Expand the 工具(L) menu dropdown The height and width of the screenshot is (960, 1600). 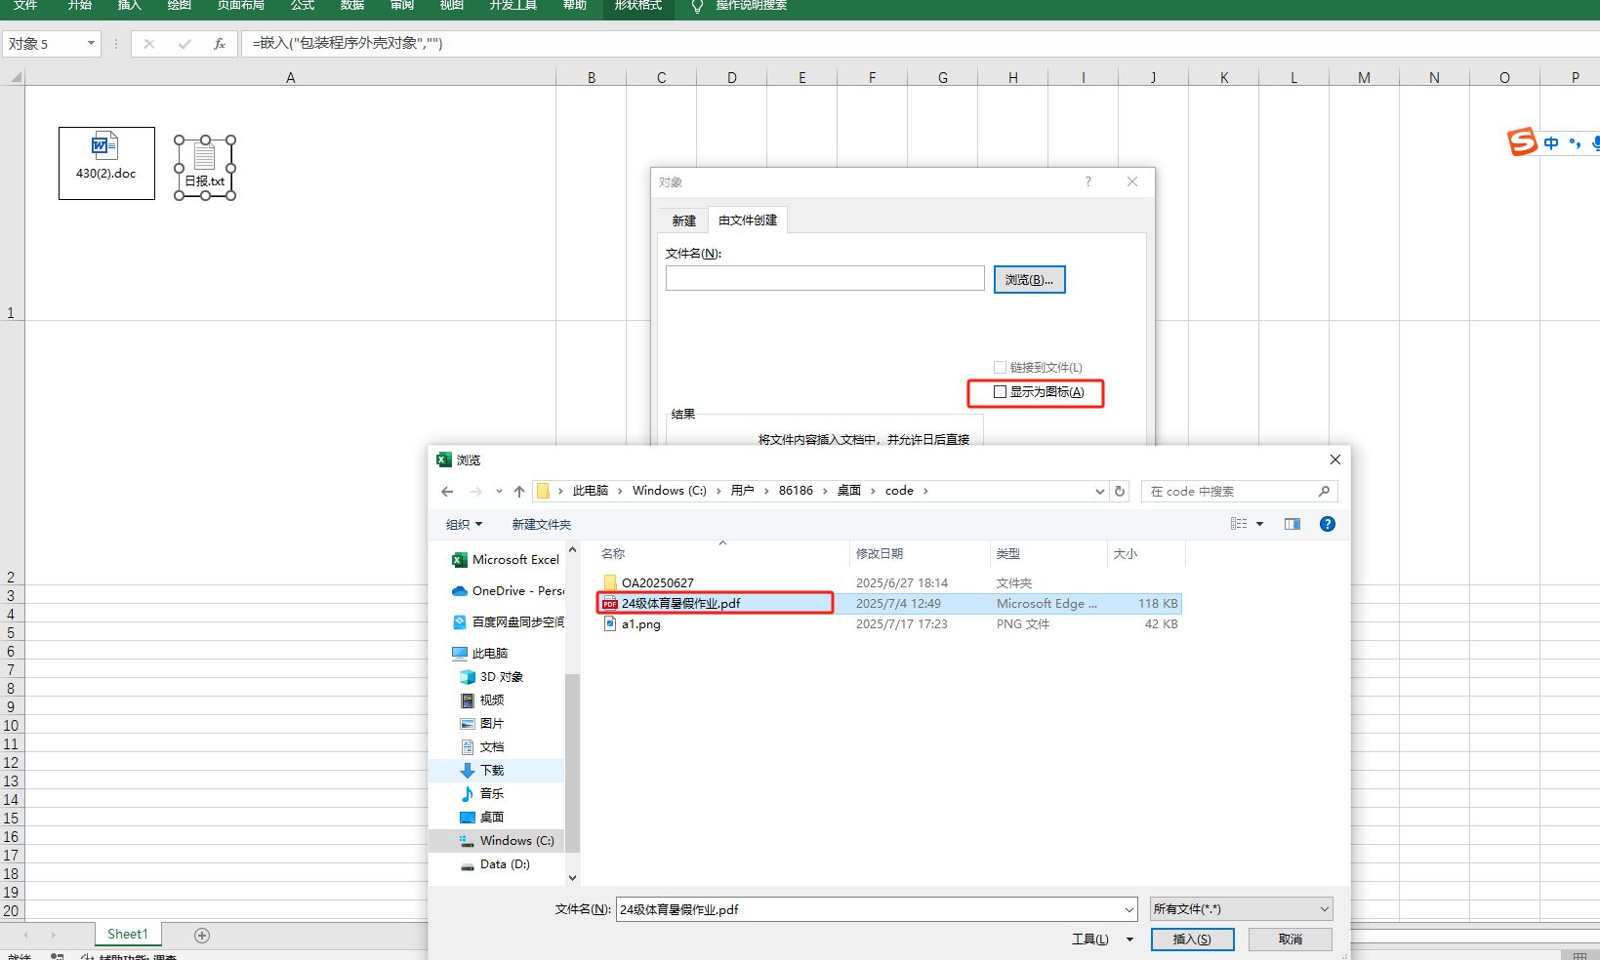pyautogui.click(x=1129, y=939)
